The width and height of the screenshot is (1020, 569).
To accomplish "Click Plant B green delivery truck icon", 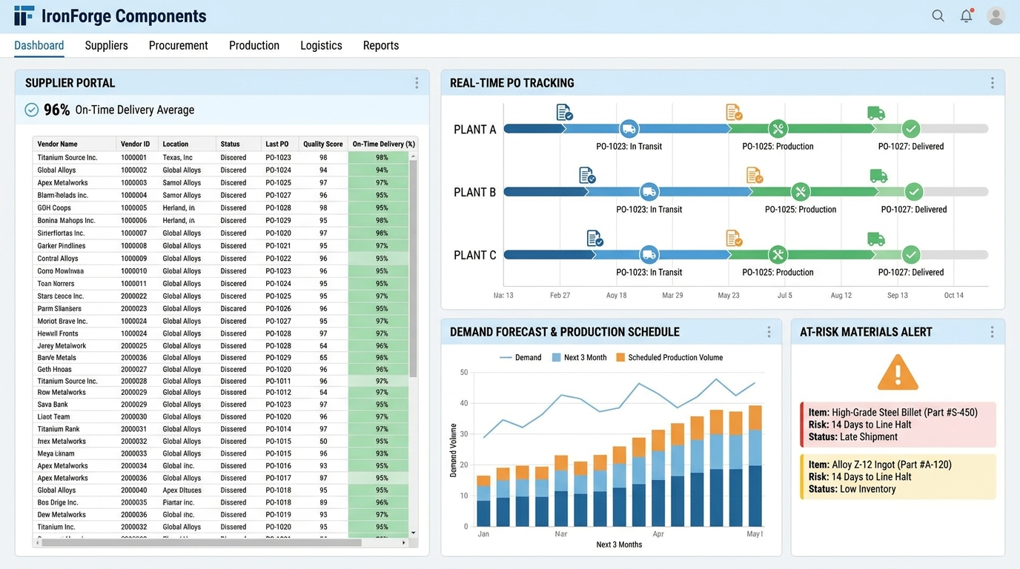I will tap(878, 176).
